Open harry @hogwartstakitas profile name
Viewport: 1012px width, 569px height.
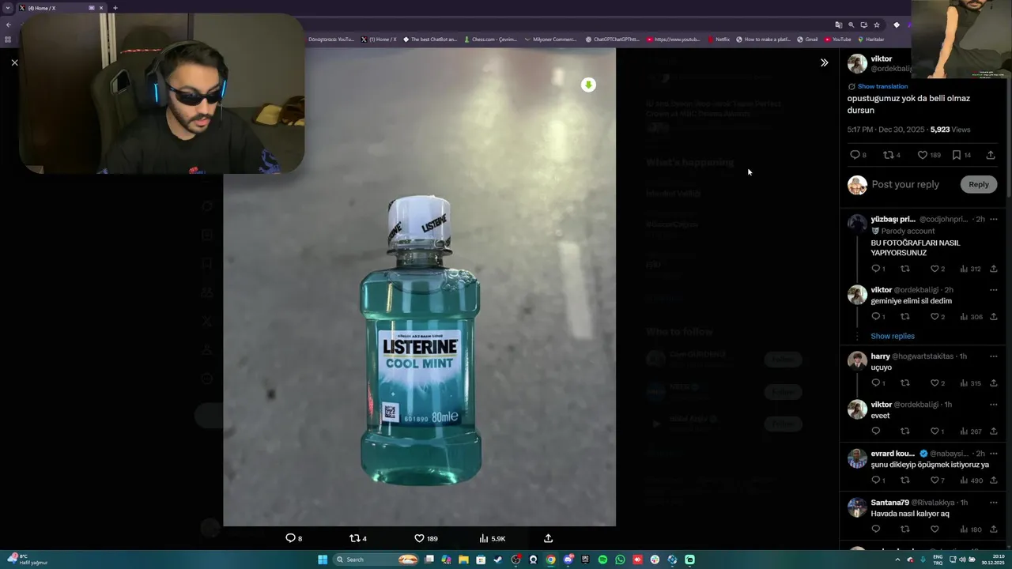tap(880, 356)
